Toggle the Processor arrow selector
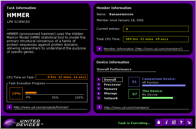Screen dimensions: 196x129 (x=99, y=84)
